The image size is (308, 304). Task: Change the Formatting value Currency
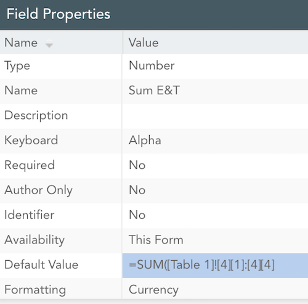(153, 290)
